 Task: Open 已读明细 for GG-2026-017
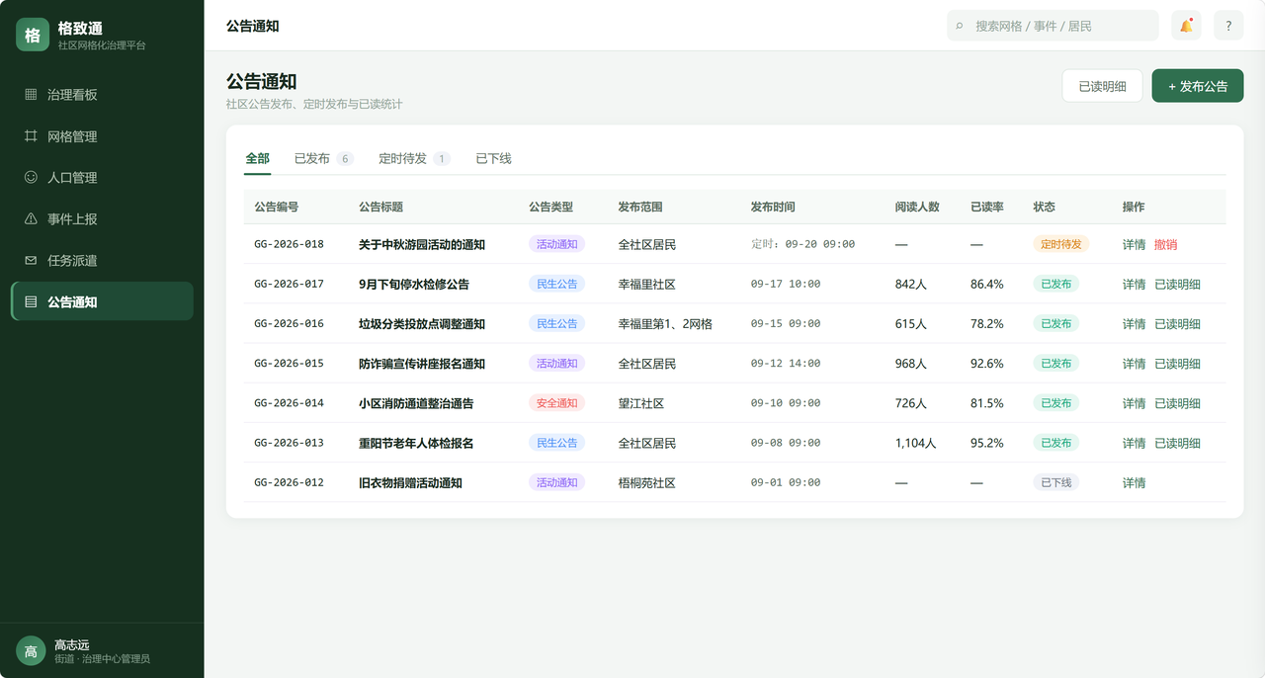[1178, 285]
